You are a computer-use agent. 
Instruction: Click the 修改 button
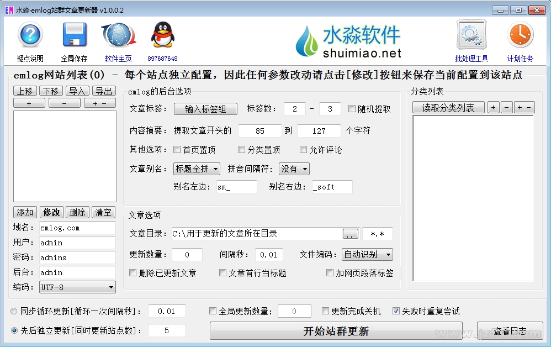pos(51,212)
